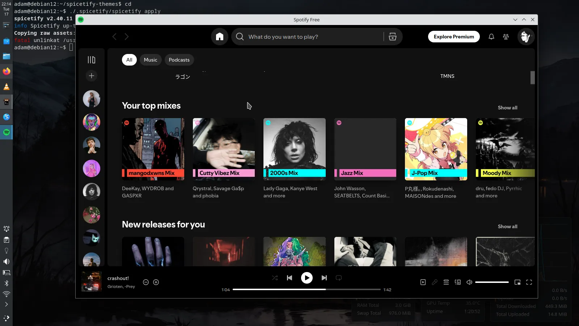579x326 pixels.
Task: Toggle shuffle in player bar
Action: (275, 278)
